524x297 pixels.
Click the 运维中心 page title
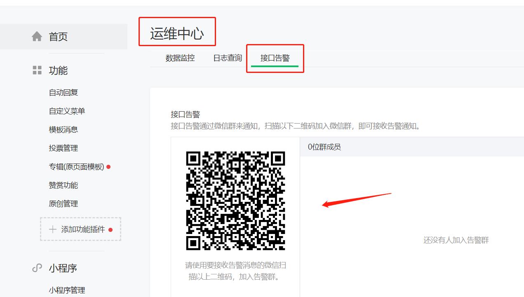177,34
